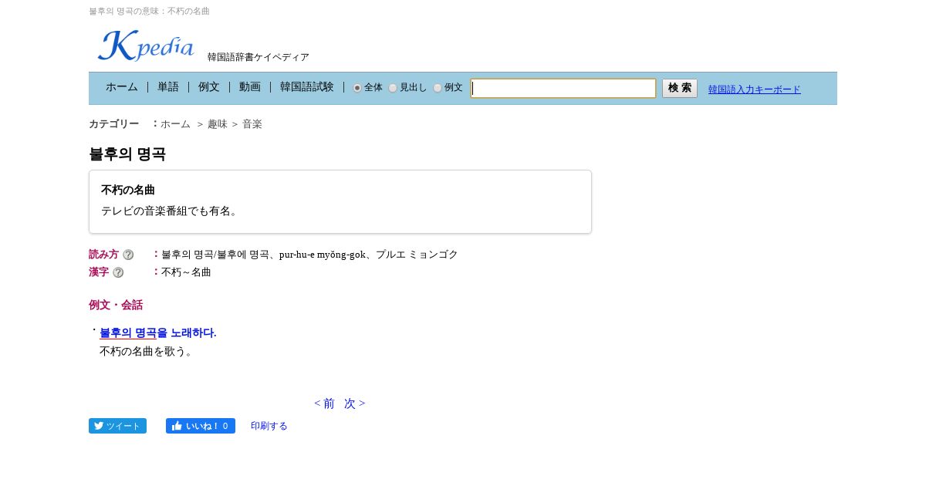Open example link 불후의 명곡을 노래하다
This screenshot has width=926, height=486.
click(158, 333)
